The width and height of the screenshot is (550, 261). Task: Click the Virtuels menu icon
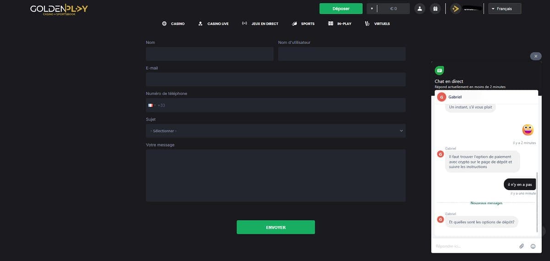tap(367, 24)
